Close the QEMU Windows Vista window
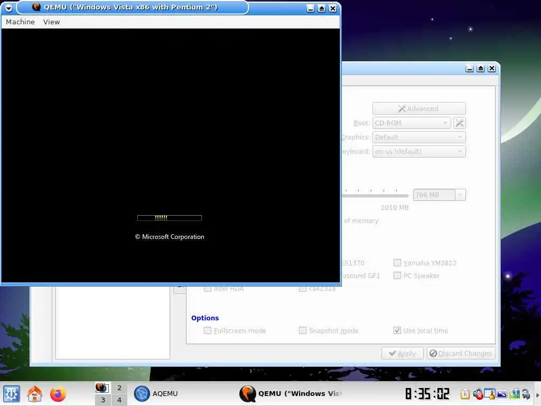This screenshot has height=406, width=541. coord(332,8)
